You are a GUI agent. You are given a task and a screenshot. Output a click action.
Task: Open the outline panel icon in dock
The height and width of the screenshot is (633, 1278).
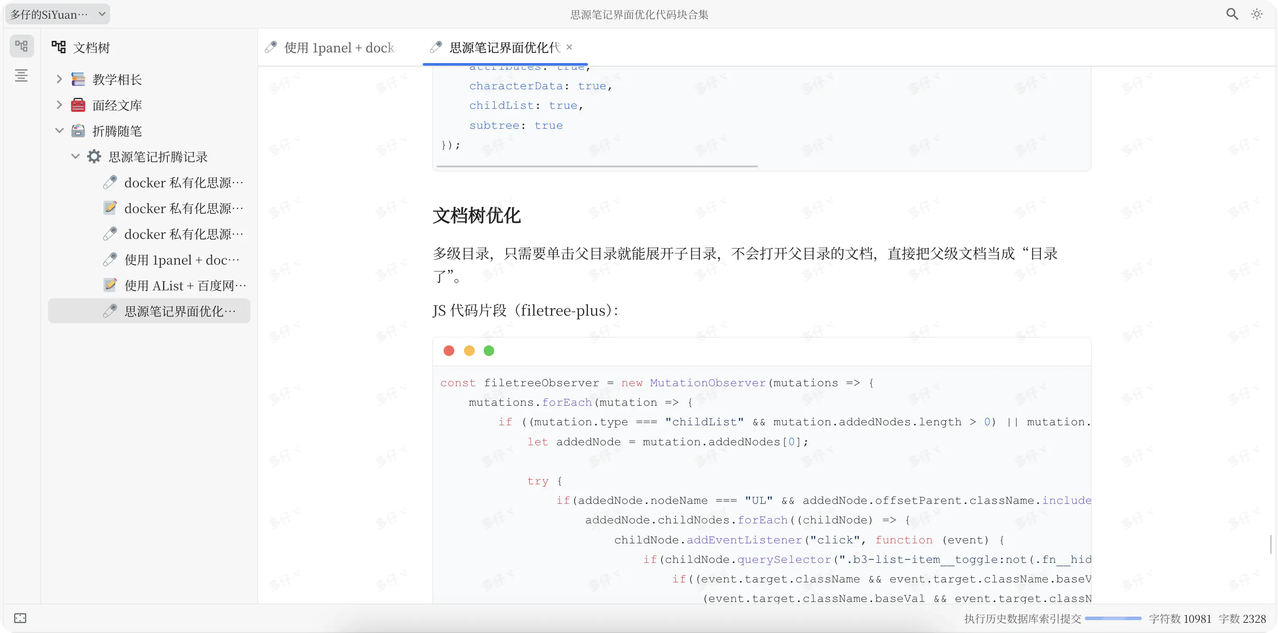[x=21, y=75]
